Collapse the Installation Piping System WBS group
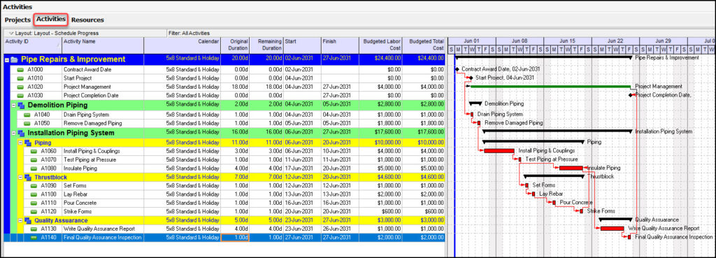 [x=14, y=134]
